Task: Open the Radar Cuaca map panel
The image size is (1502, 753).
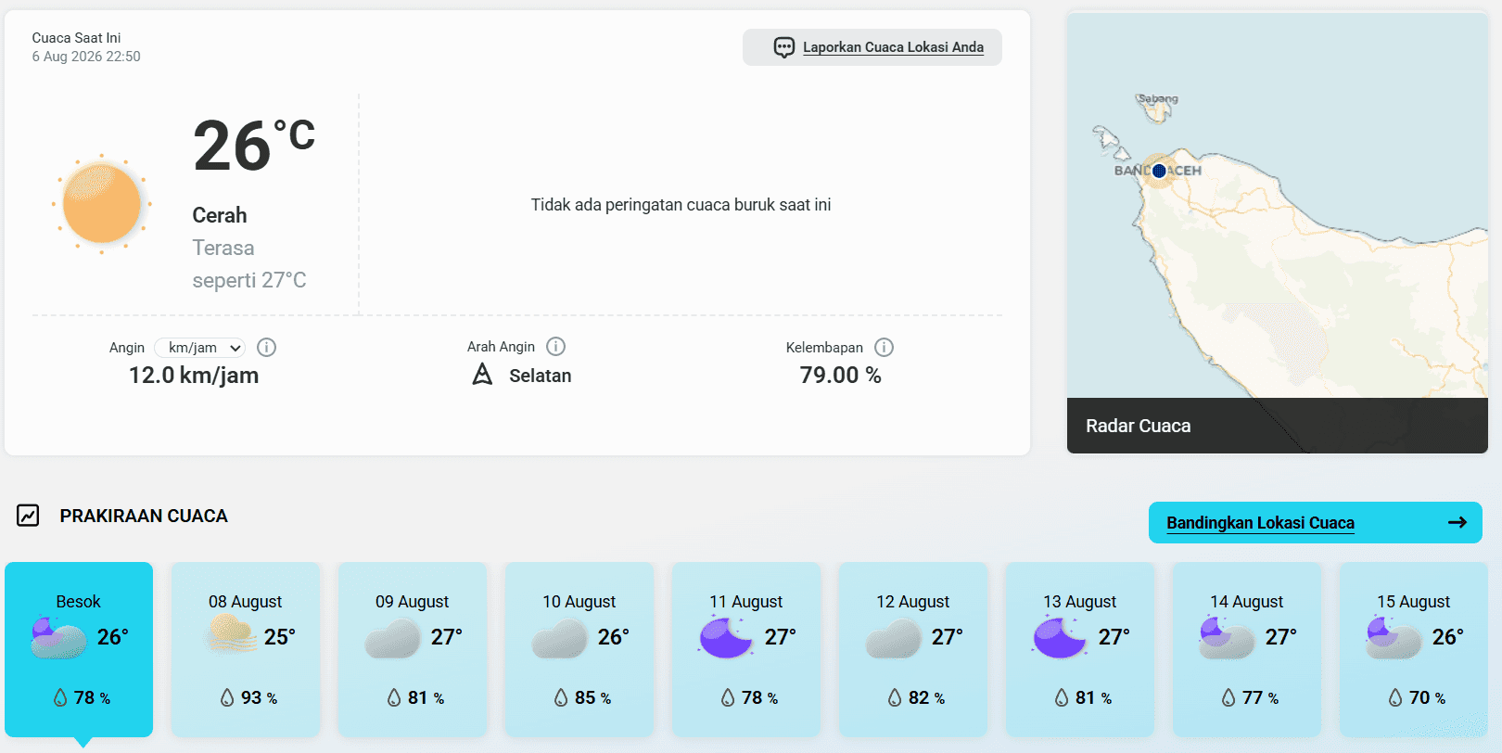Action: coord(1278,233)
